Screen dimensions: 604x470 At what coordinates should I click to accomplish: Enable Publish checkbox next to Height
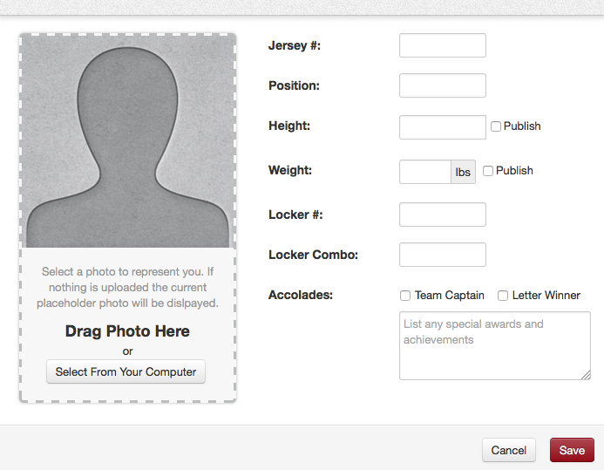[x=496, y=126]
